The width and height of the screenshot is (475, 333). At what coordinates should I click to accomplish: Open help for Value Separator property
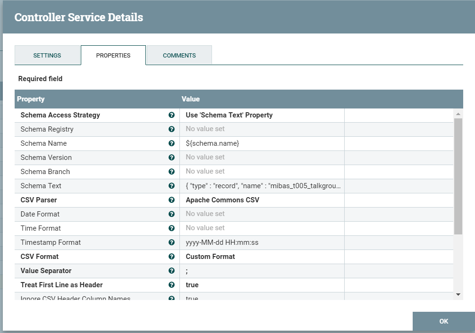click(171, 270)
